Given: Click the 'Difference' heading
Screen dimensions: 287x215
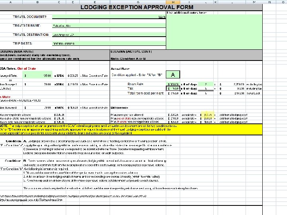Looking at the screenshot, I should (119, 107).
